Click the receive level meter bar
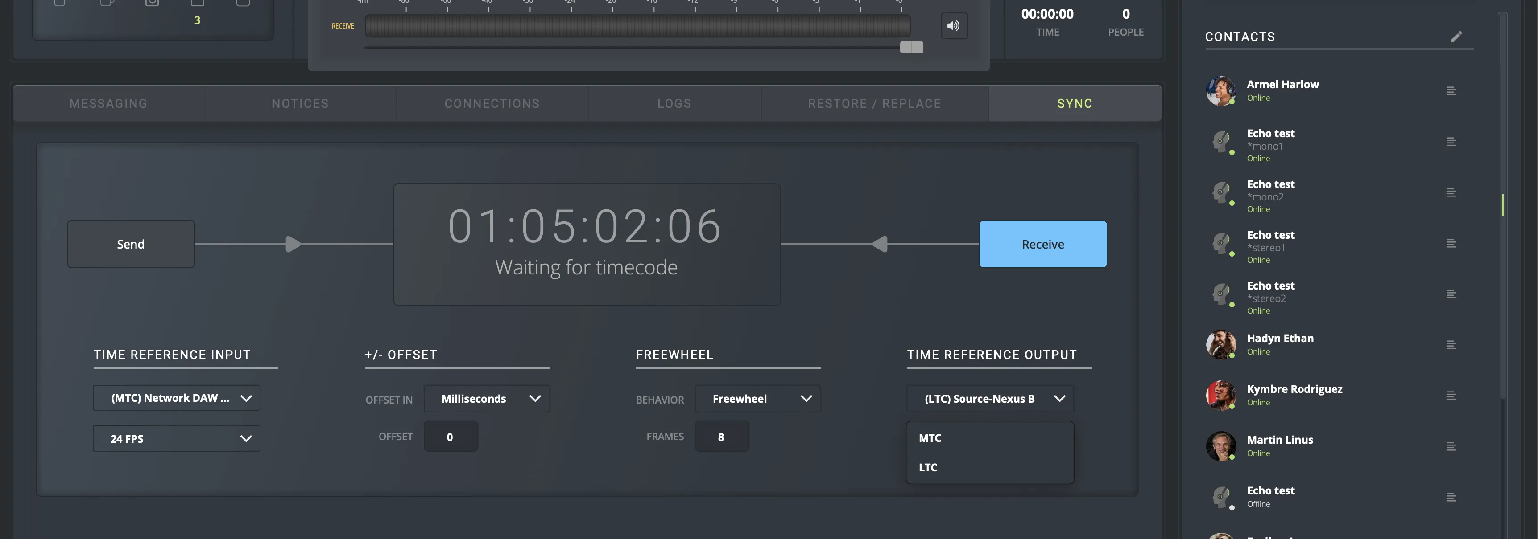This screenshot has width=1538, height=539. pyautogui.click(x=638, y=26)
